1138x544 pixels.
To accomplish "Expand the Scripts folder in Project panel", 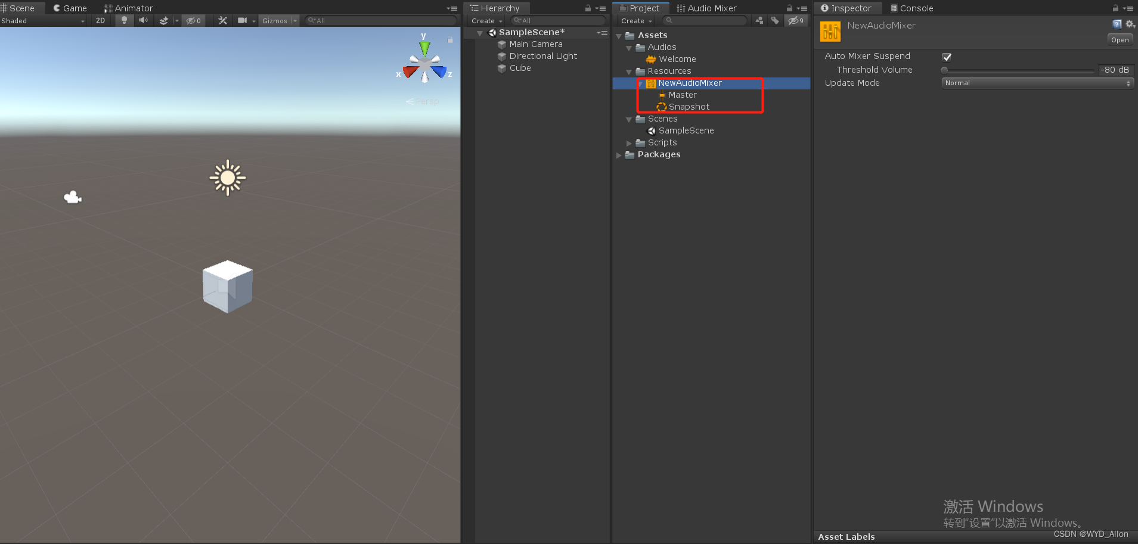I will [630, 142].
